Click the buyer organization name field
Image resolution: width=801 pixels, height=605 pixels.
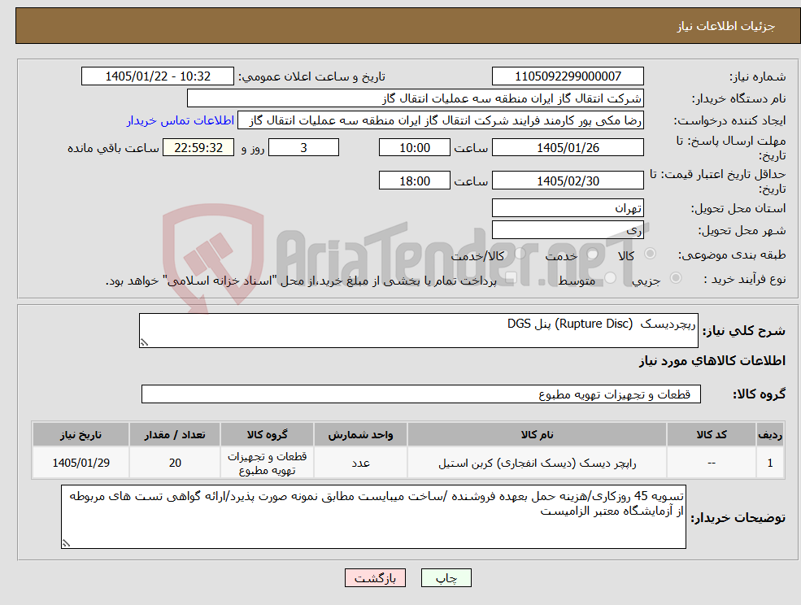[x=416, y=98]
